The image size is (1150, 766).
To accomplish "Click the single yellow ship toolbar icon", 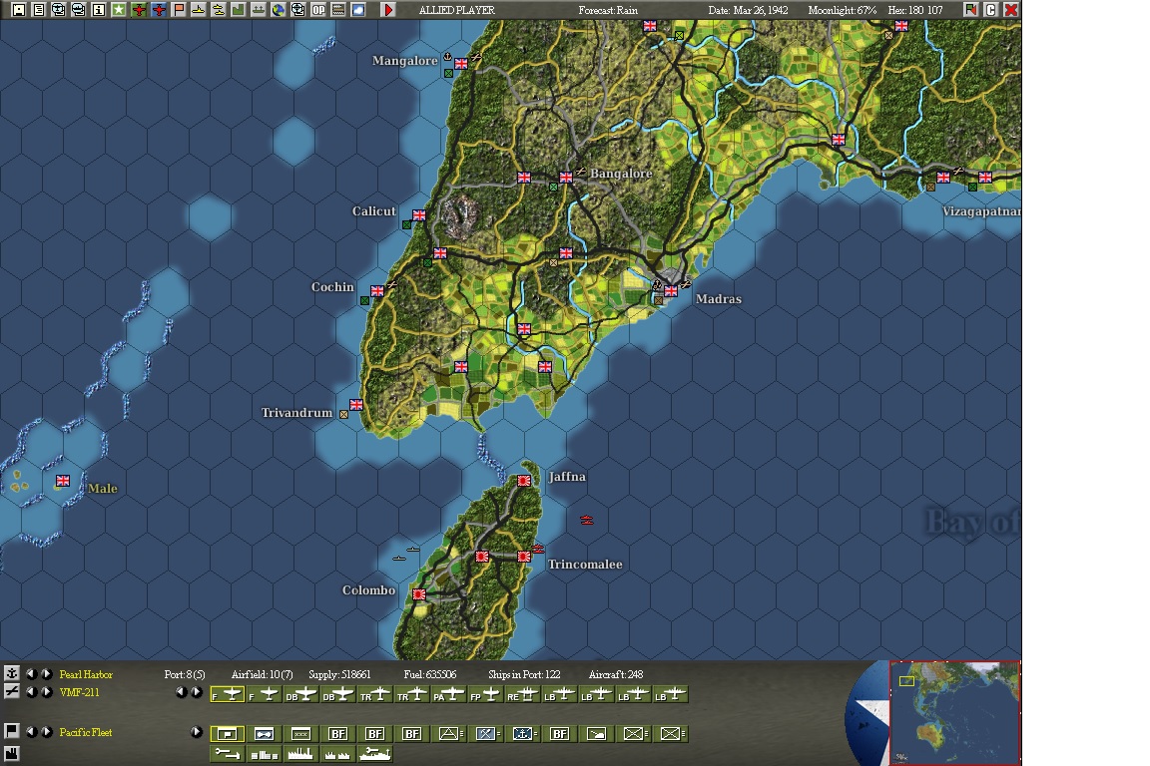I will pyautogui.click(x=198, y=10).
